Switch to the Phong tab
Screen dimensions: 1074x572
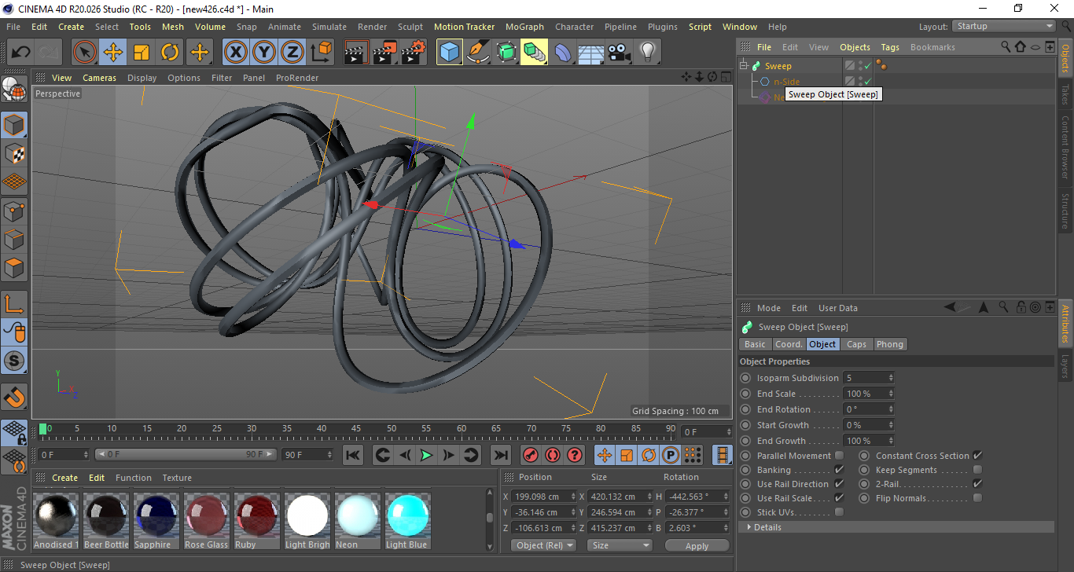tap(889, 344)
